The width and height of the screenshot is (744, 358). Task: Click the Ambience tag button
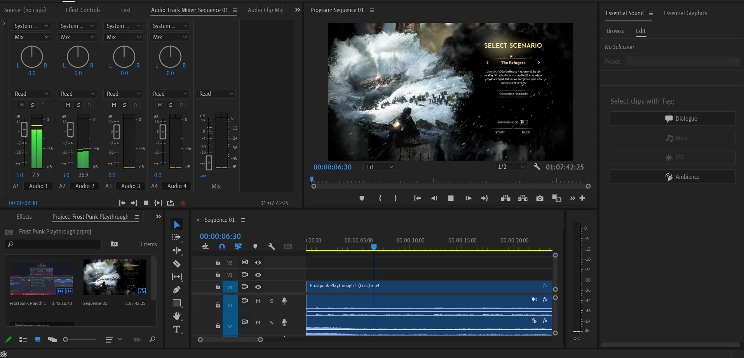click(x=673, y=177)
